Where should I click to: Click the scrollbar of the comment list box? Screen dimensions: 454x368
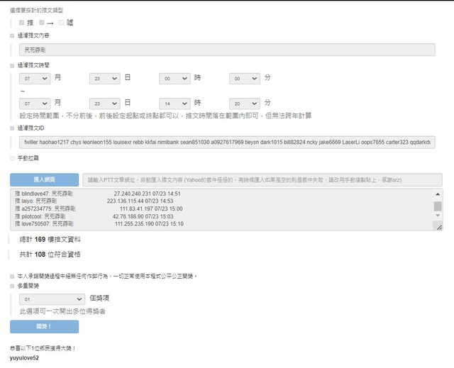click(438, 206)
